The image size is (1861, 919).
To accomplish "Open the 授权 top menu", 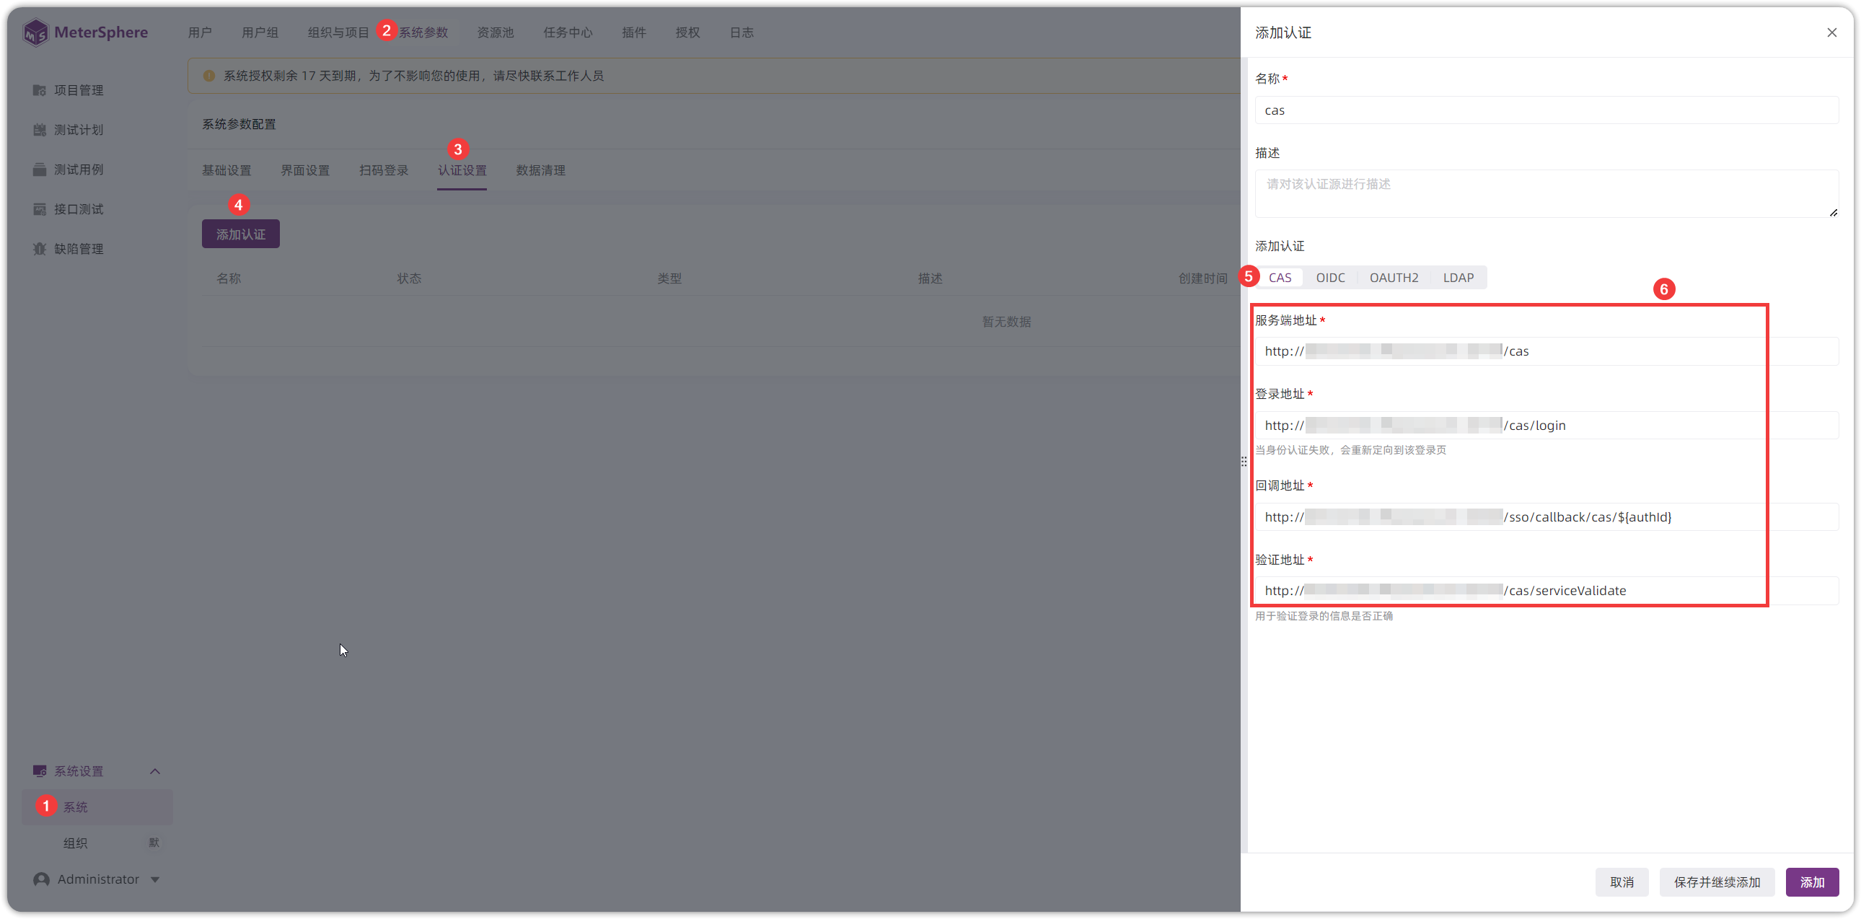I will pyautogui.click(x=687, y=32).
